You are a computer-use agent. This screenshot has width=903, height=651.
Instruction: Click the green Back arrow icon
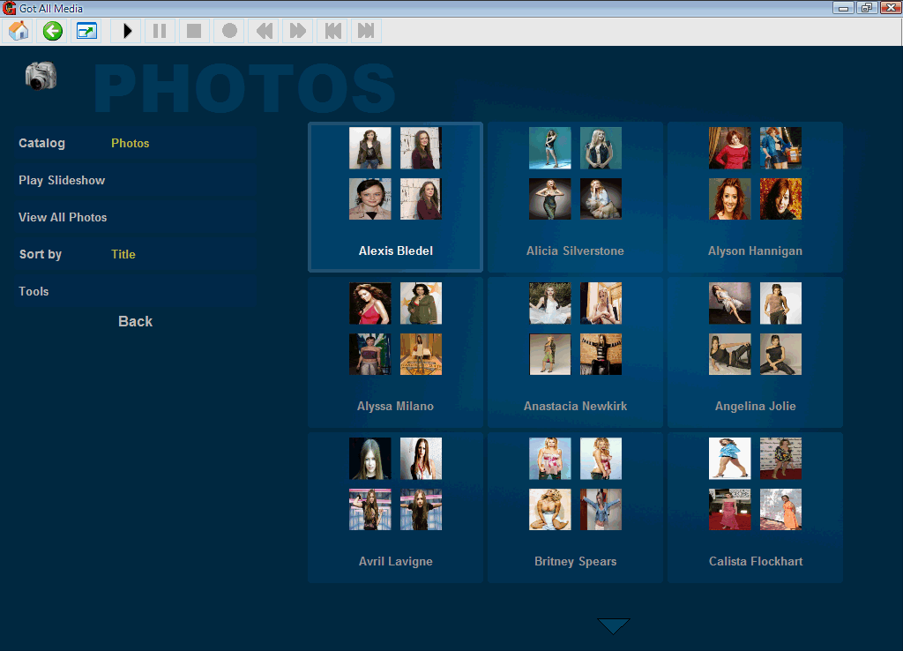coord(52,31)
